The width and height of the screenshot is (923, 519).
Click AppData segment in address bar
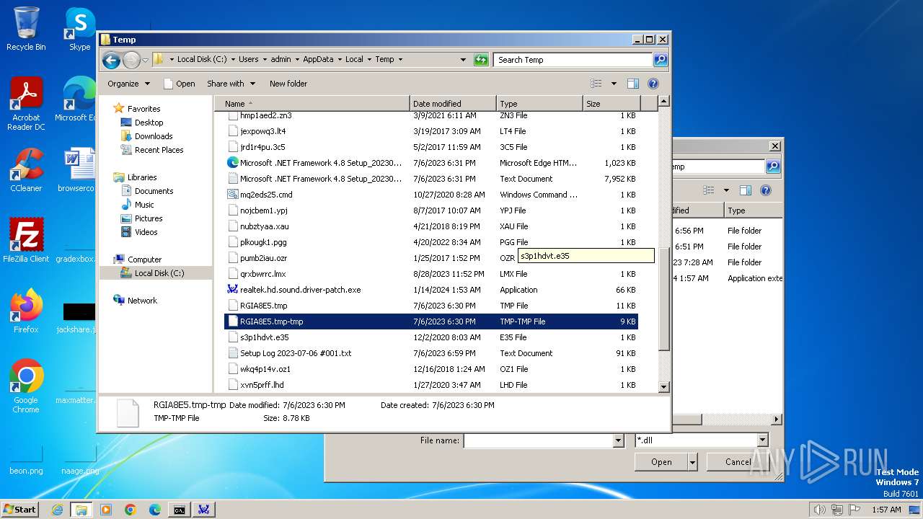[x=318, y=60]
